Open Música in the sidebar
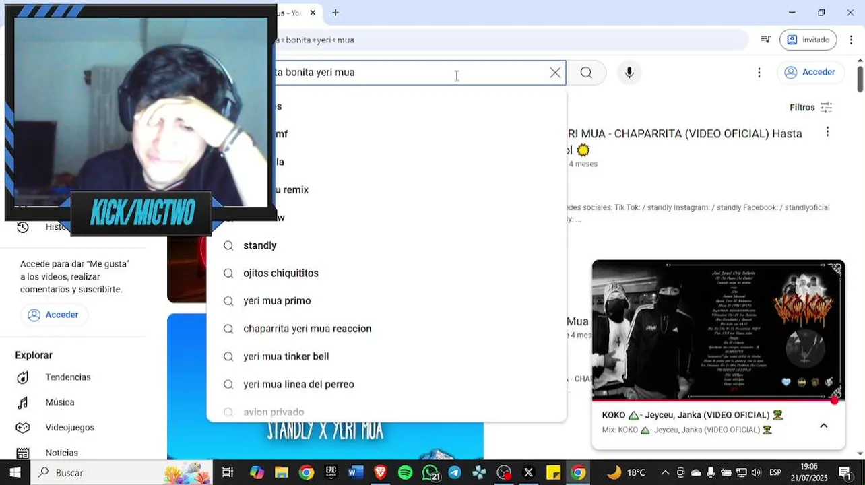 tap(59, 402)
